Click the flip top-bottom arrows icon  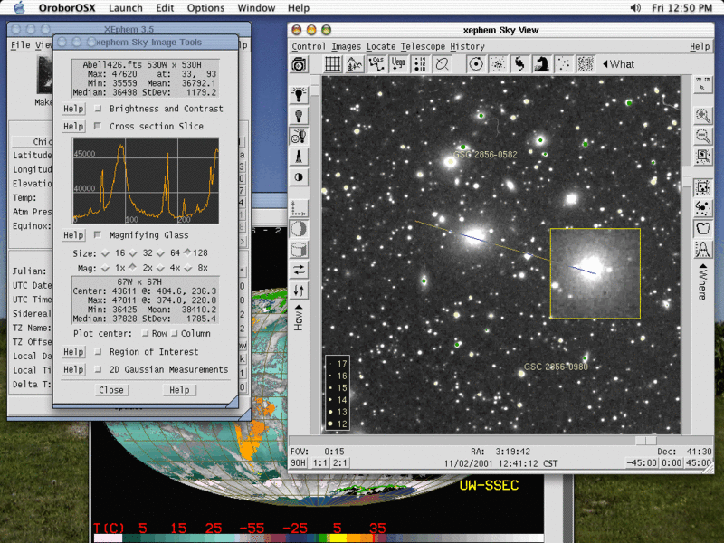tap(299, 291)
